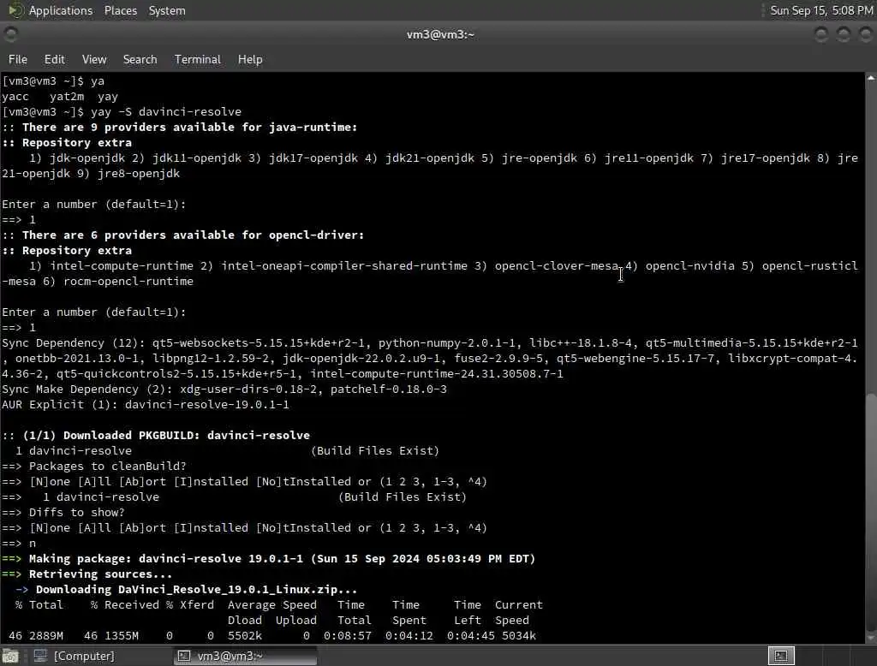The width and height of the screenshot is (877, 666).
Task: Click 'There are 9 providers available for java-runtime' line
Action: (x=180, y=128)
